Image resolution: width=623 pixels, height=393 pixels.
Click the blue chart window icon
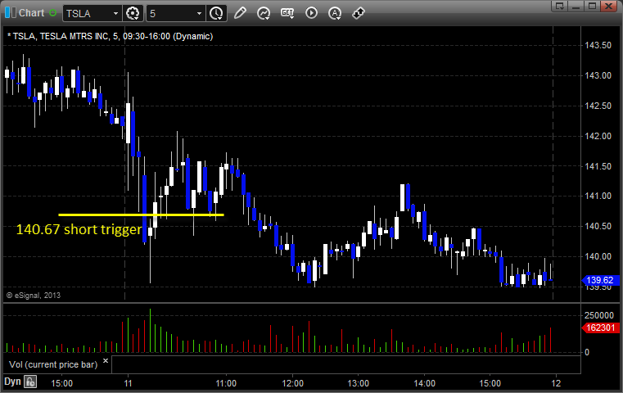11,13
